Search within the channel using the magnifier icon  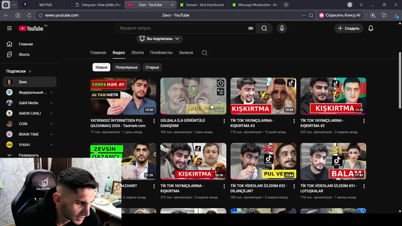tap(204, 53)
